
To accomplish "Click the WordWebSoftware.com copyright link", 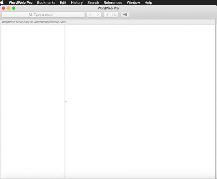I will (x=49, y=22).
